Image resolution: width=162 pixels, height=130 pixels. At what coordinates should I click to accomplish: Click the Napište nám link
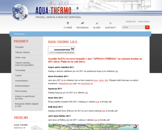point(131,21)
